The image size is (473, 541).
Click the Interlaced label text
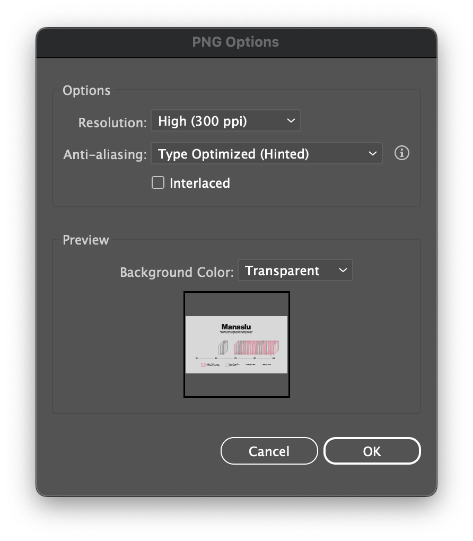(199, 184)
